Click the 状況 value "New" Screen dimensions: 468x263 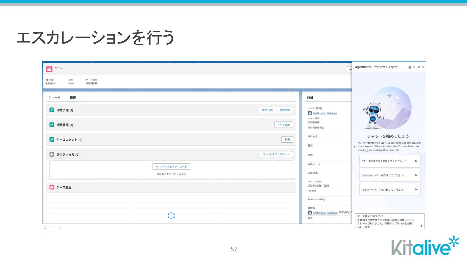71,83
